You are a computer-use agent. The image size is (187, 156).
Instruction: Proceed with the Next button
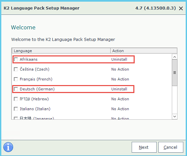click(144, 147)
